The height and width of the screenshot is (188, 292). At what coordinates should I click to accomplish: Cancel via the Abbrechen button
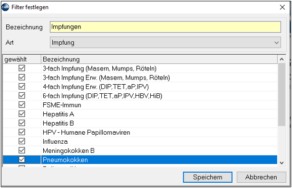[261, 177]
